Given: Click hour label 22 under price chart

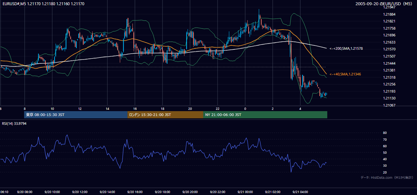Looking at the screenshot, I should (218, 109).
